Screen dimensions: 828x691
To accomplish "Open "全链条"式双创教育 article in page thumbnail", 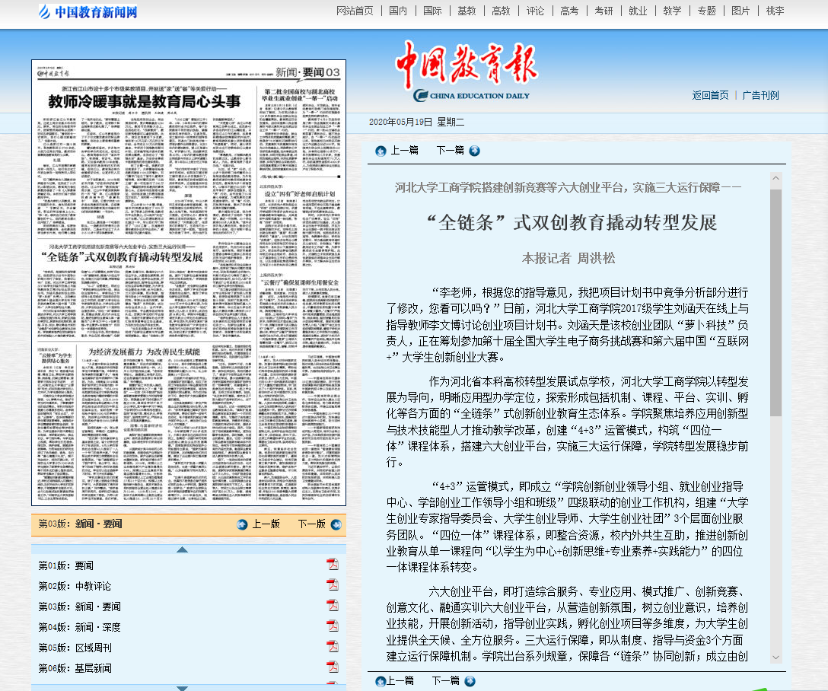I will click(x=122, y=257).
